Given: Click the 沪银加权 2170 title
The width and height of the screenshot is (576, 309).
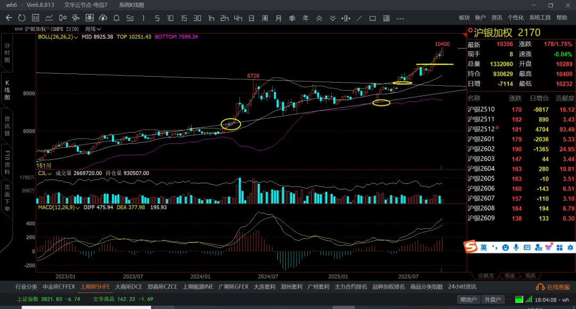Looking at the screenshot, I should (507, 32).
